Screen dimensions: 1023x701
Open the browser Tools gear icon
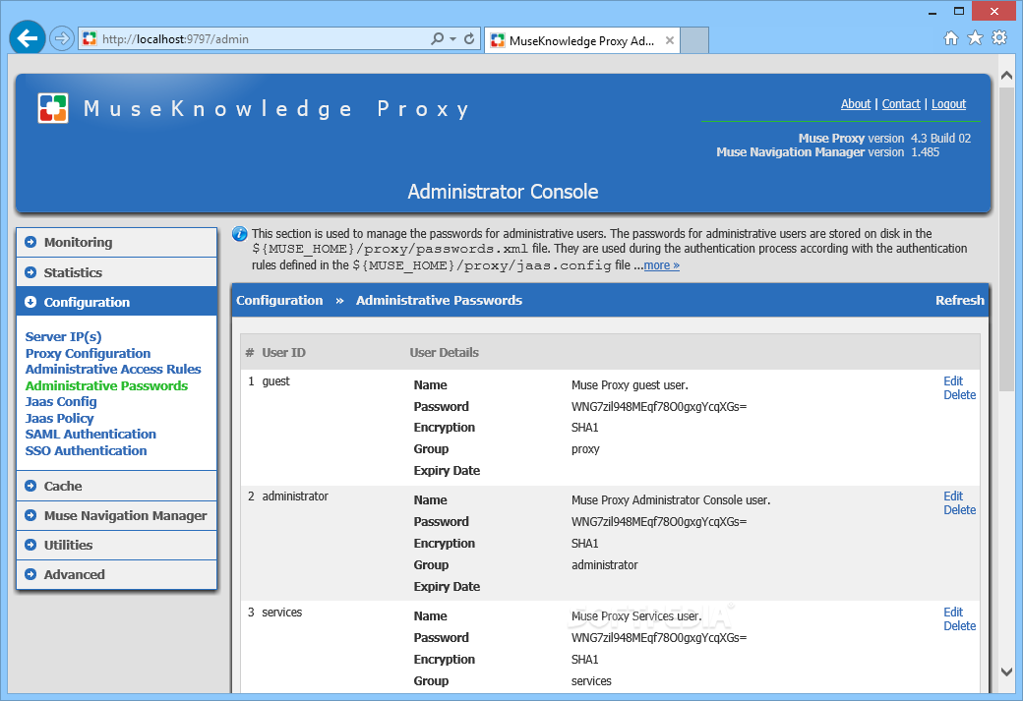(x=999, y=37)
